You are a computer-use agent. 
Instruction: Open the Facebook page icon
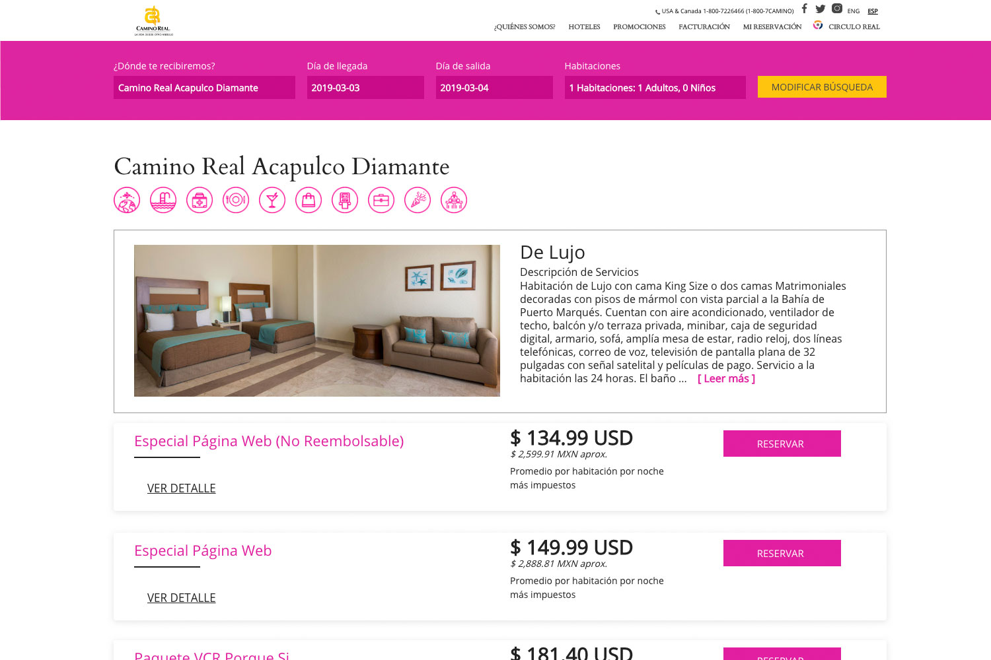coord(804,9)
